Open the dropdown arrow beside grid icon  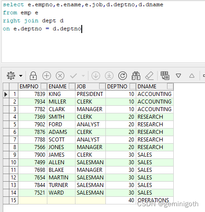pyautogui.click(x=21, y=76)
